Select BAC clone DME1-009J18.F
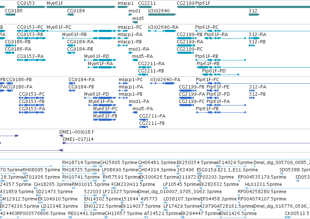This screenshot has height=219, width=310. pos(61,136)
